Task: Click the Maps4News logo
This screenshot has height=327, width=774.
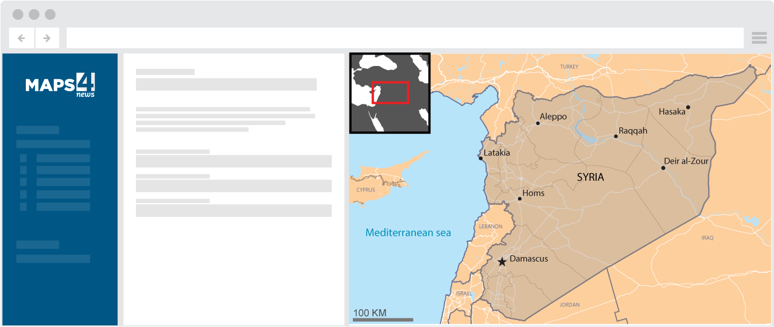Action: pos(60,85)
